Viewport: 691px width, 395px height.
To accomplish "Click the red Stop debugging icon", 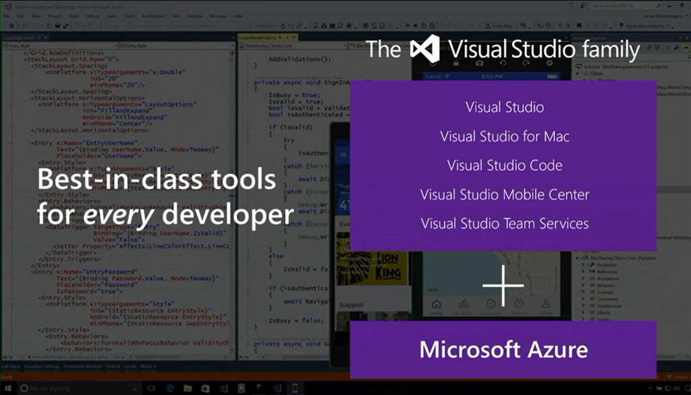I will click(x=416, y=26).
